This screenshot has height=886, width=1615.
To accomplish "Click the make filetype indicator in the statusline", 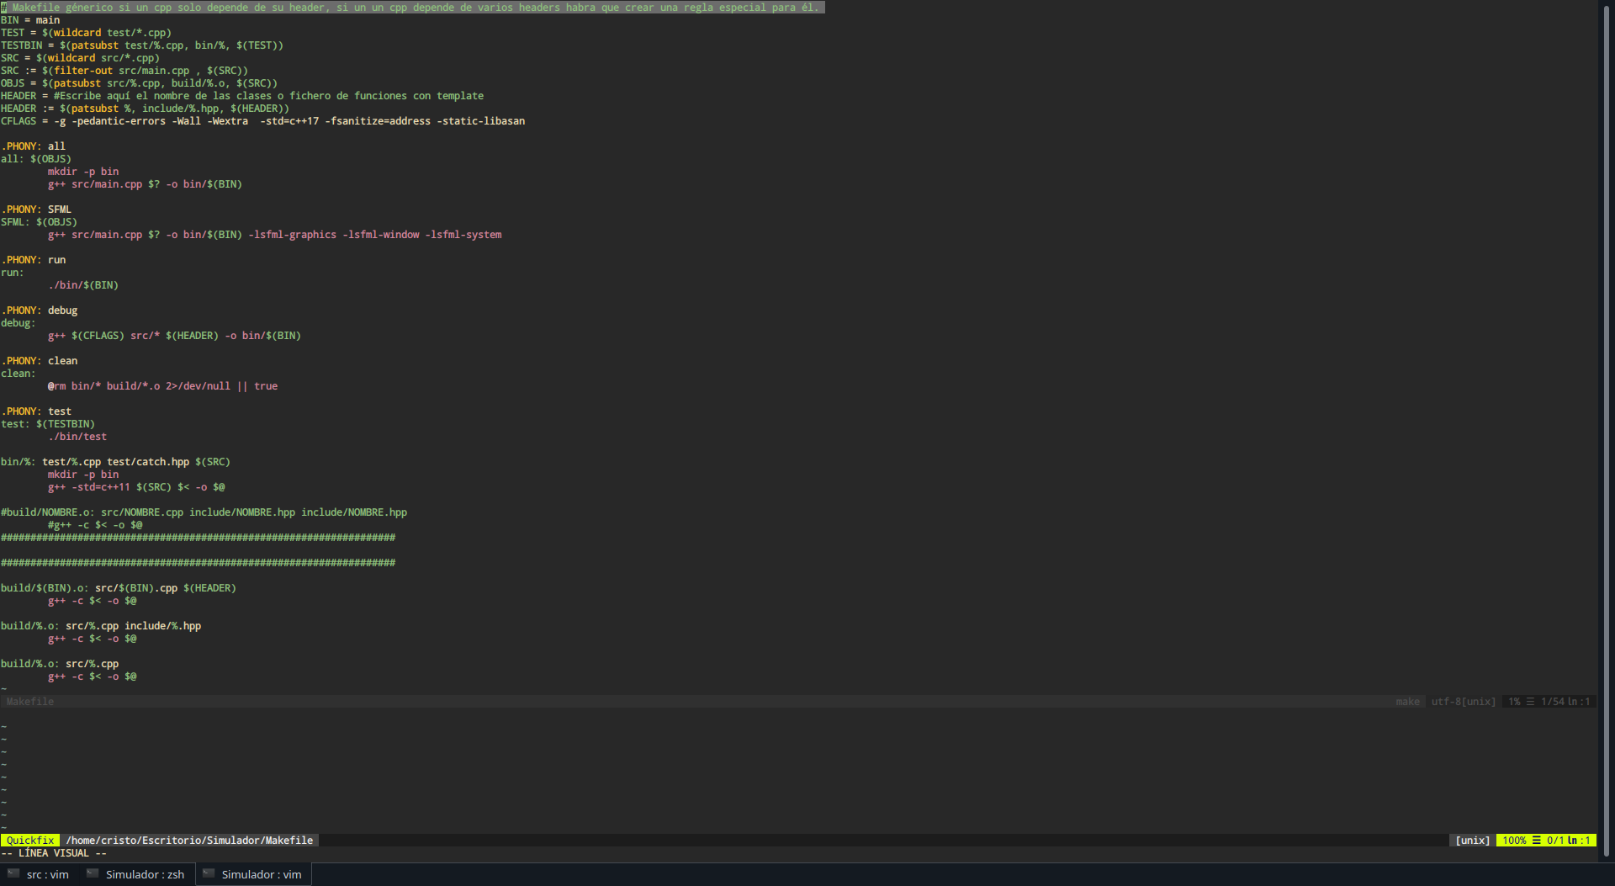I will [1408, 701].
